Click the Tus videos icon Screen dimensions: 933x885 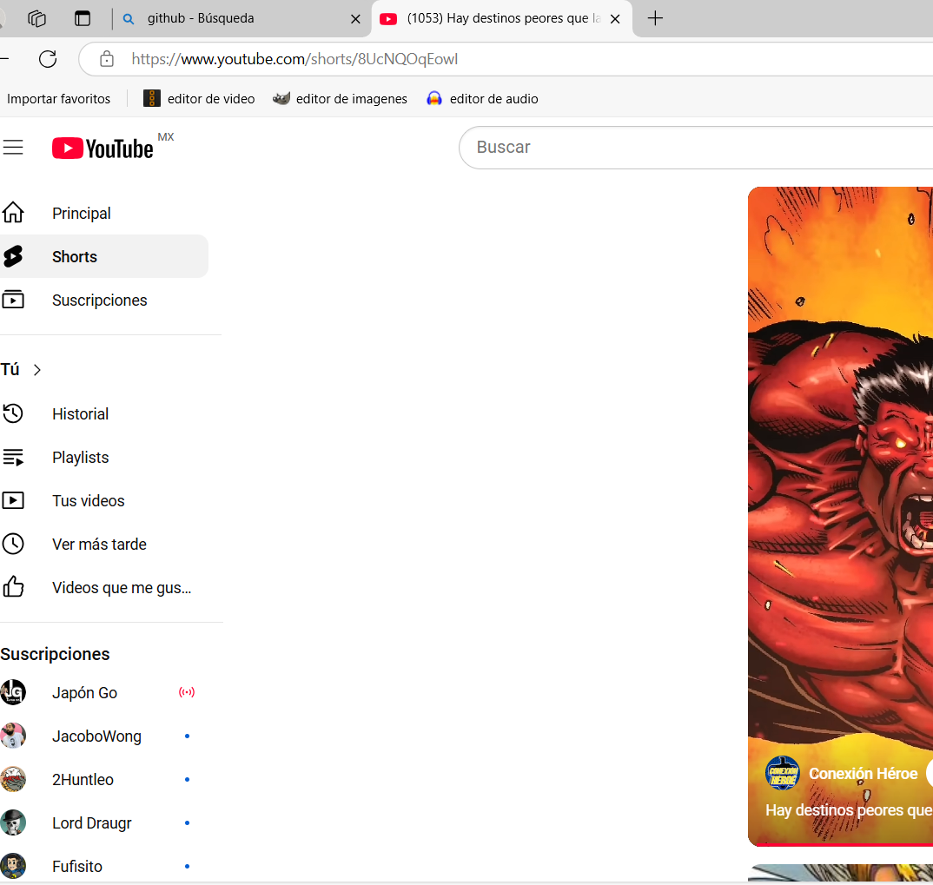point(12,500)
